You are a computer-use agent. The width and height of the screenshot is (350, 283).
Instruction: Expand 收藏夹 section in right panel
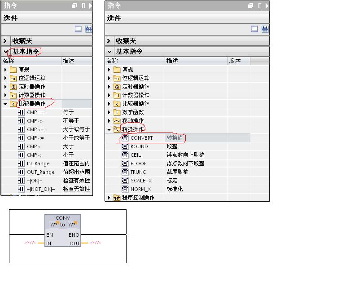pyautogui.click(x=109, y=41)
